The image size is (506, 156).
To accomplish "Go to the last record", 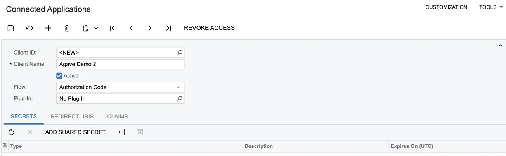I will click(168, 28).
